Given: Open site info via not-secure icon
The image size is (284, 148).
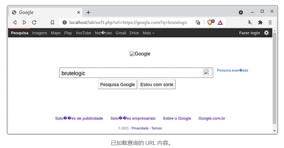Looking at the screenshot, I should [x=65, y=22].
